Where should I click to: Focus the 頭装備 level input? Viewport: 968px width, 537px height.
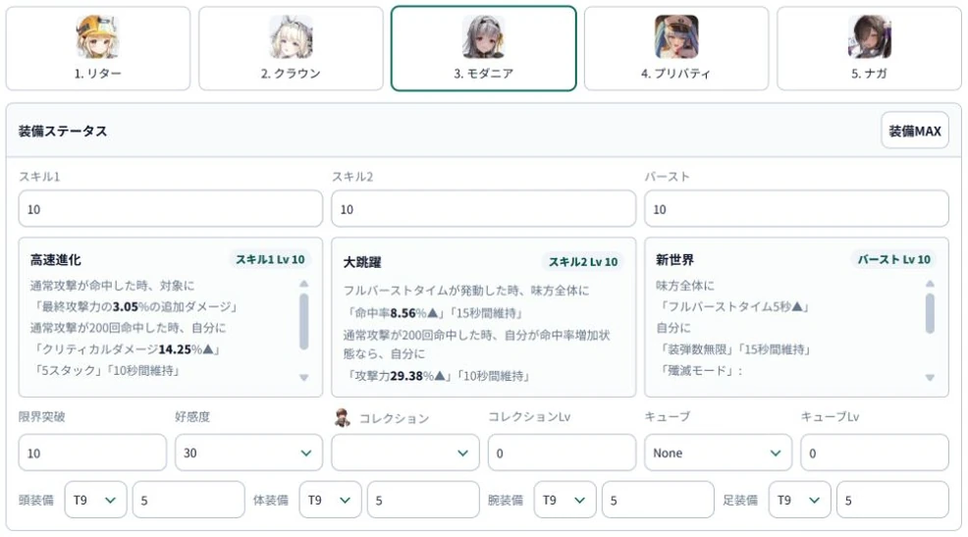[x=188, y=500]
